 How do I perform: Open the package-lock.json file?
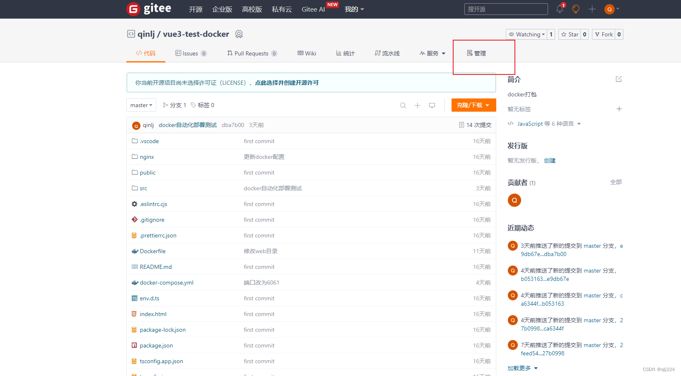(x=162, y=330)
